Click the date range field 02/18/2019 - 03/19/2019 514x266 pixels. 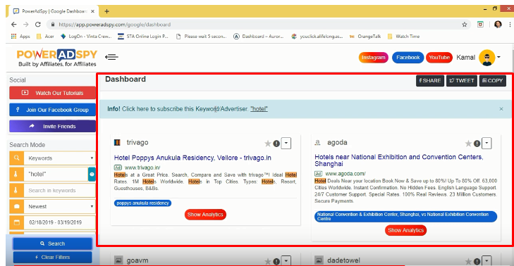pos(60,222)
